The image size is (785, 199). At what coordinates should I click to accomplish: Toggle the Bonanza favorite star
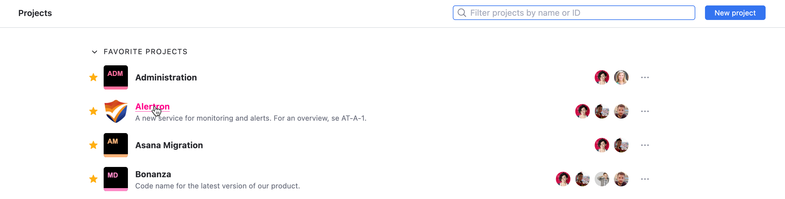click(x=93, y=179)
